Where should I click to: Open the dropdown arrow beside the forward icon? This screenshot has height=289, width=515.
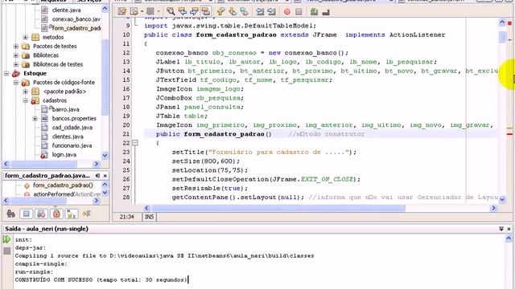142,11
